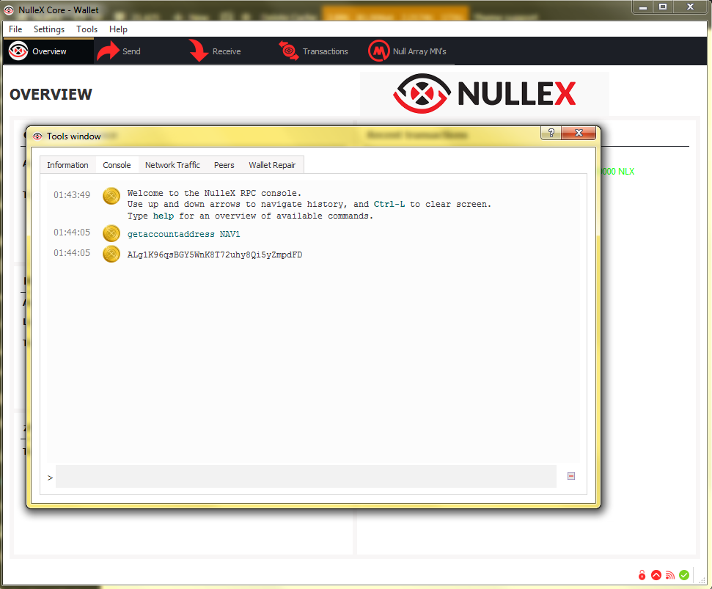
Task: Click the getaccountaddress NAV1 command line
Action: tap(183, 234)
